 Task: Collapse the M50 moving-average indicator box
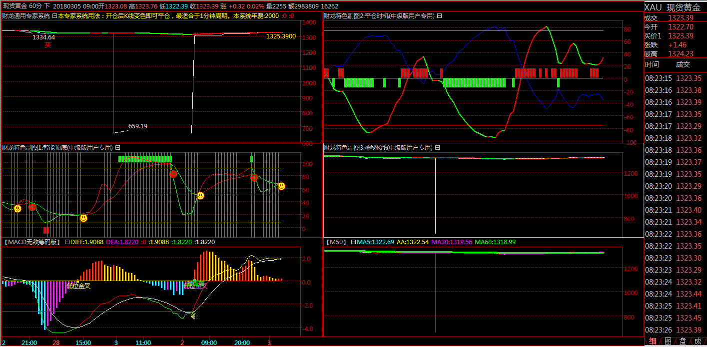point(353,242)
